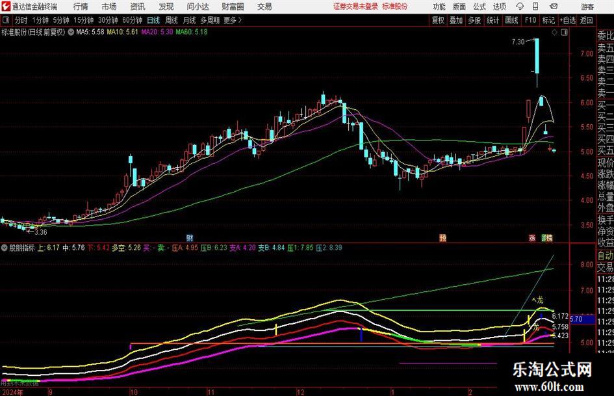Click the orange 预 marker below chart

click(x=443, y=237)
